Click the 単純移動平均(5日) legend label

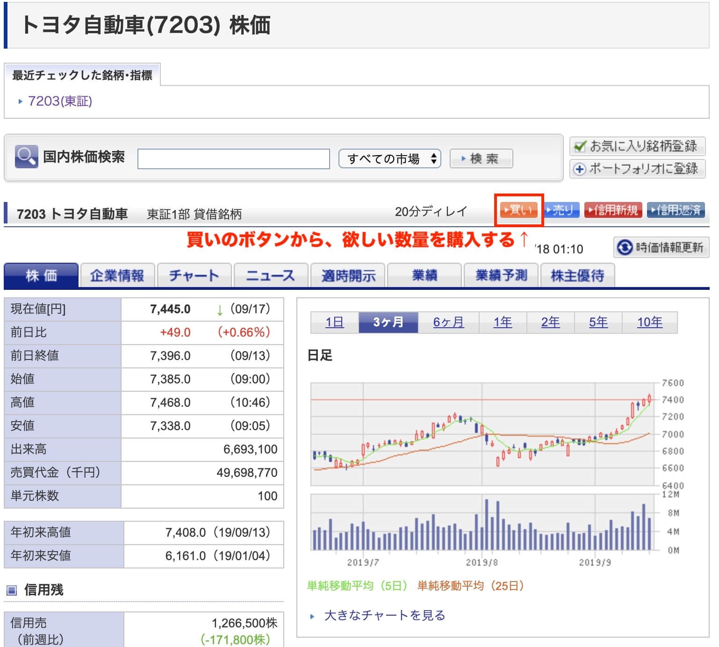coord(357,586)
